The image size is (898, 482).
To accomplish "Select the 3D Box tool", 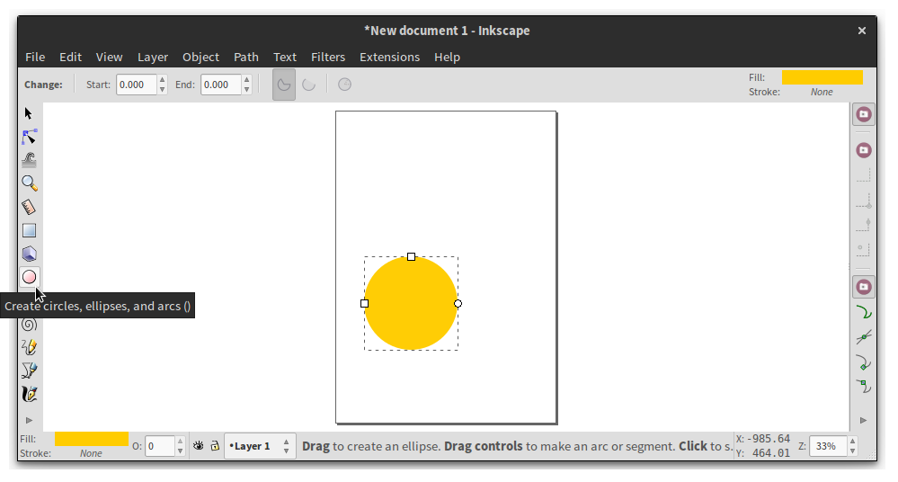I will click(x=29, y=254).
